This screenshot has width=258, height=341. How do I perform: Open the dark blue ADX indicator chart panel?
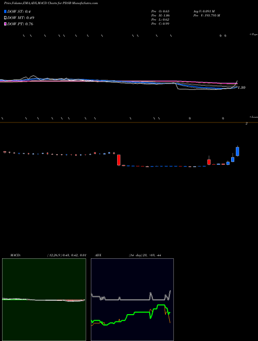(x=132, y=300)
